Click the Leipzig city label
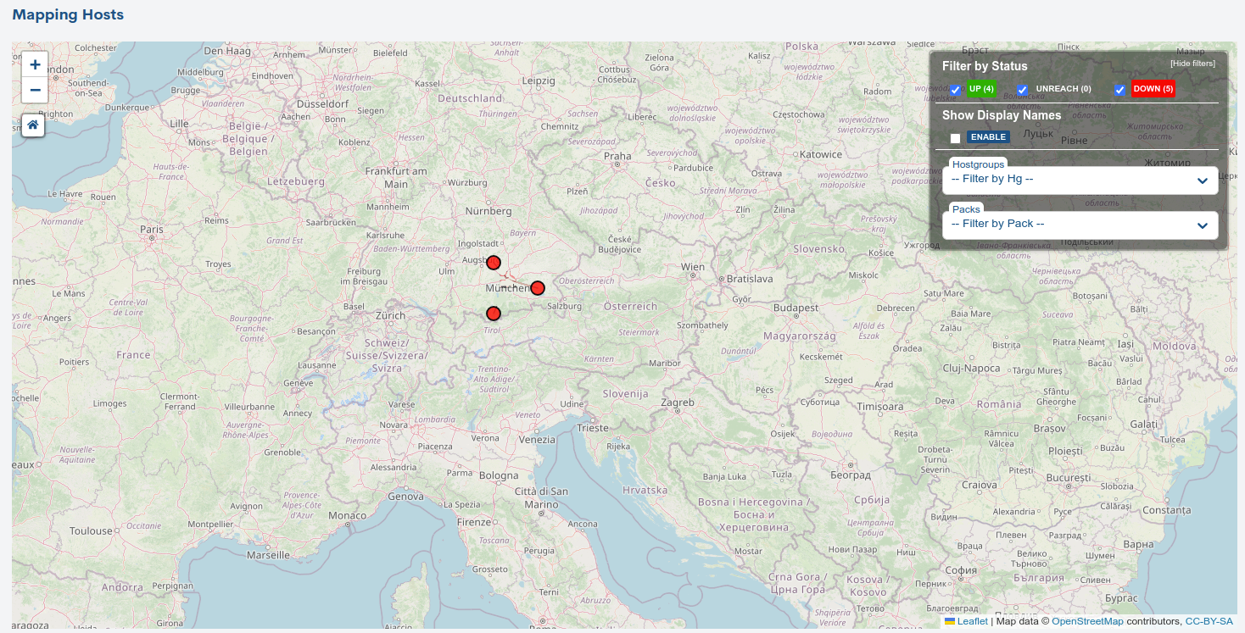Screen dimensions: 1245x633 [x=539, y=81]
